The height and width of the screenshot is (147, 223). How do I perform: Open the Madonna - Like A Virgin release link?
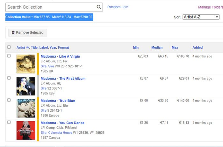(x=60, y=56)
